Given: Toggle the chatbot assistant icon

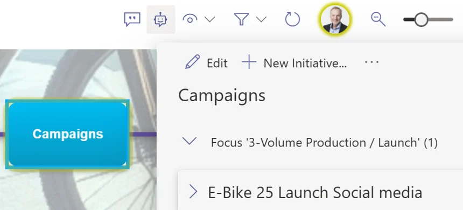Looking at the screenshot, I should 160,19.
